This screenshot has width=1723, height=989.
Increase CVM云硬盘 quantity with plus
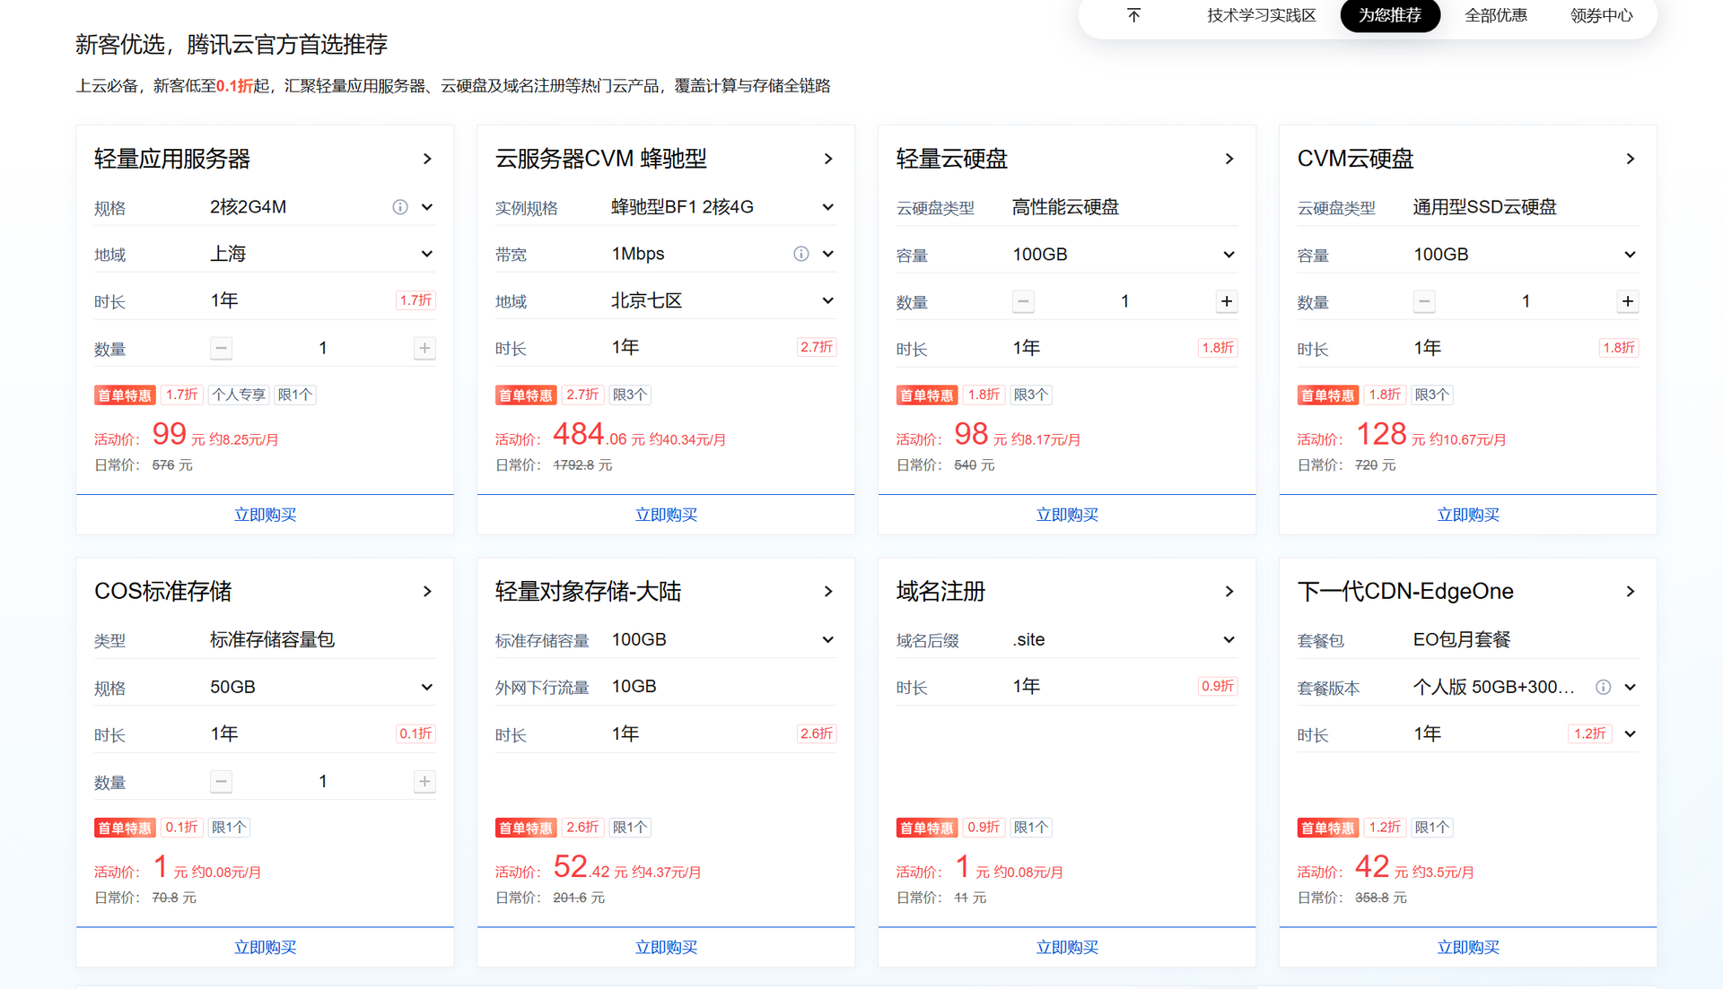1628,301
